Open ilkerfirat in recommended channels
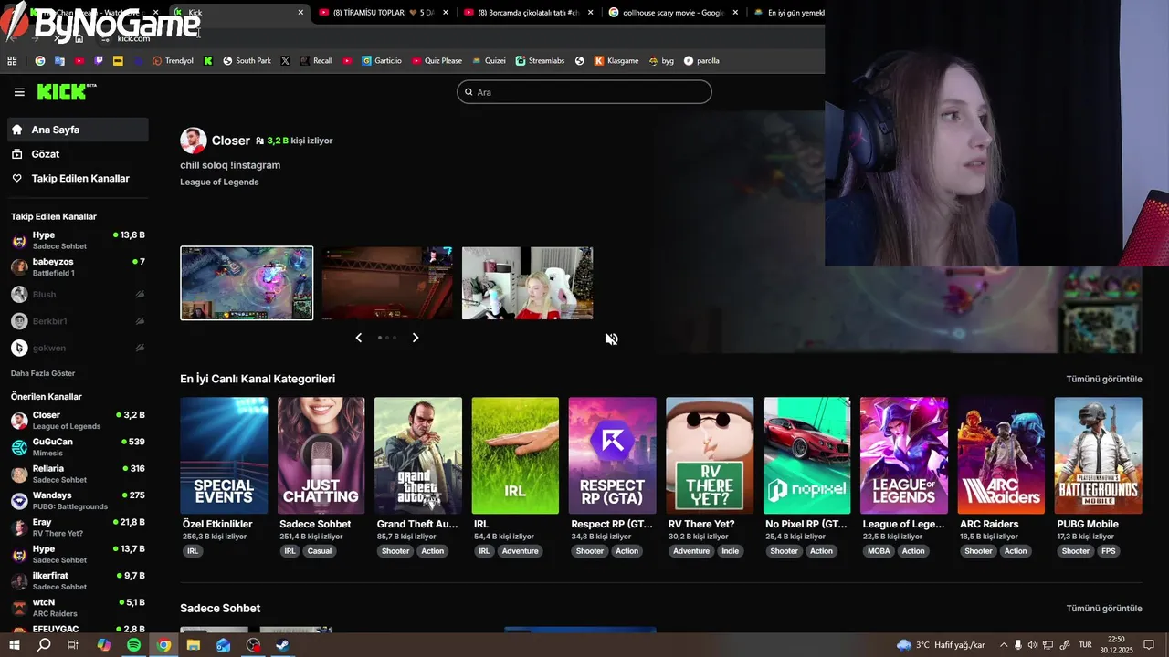Viewport: 1169px width, 657px height. (x=78, y=581)
